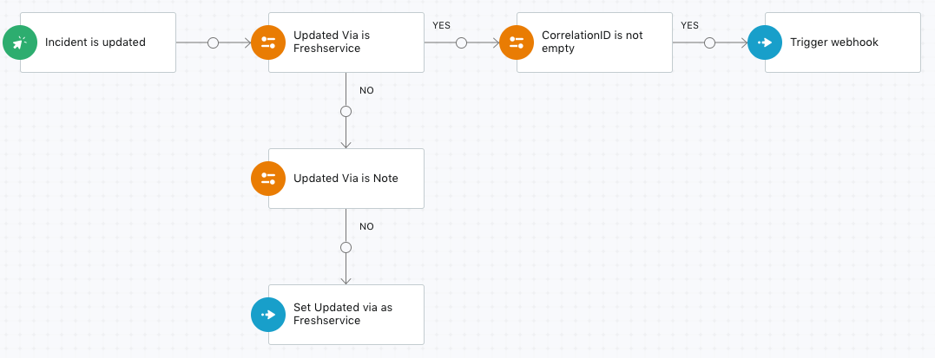Click the YES connector circle leading to Trigger webhook
Viewport: 935px width, 358px height.
709,42
